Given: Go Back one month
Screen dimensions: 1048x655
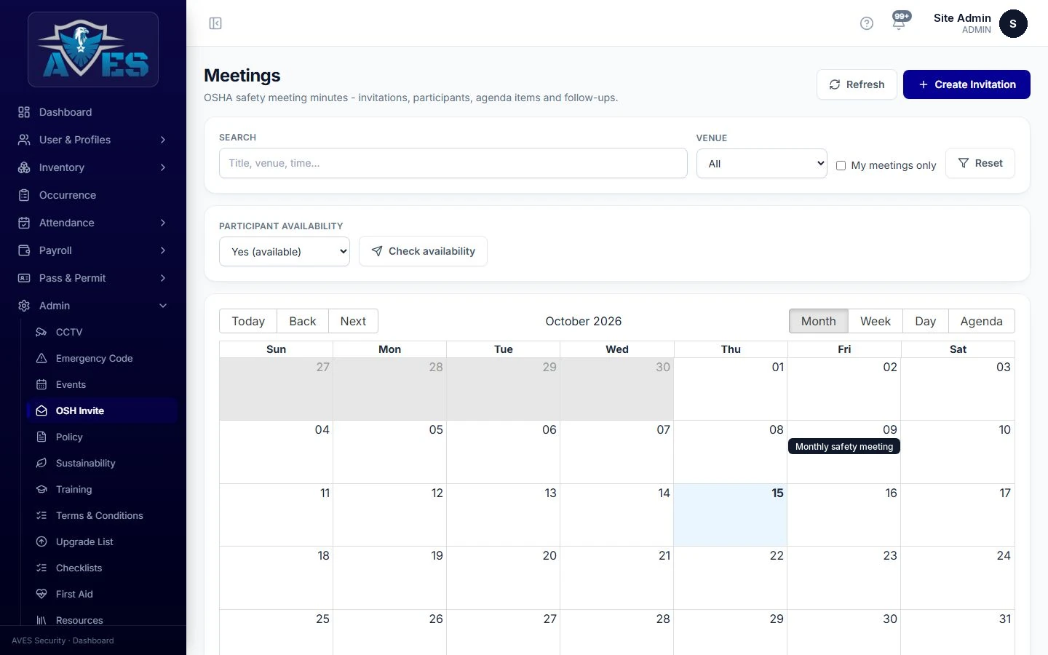Looking at the screenshot, I should click(303, 321).
